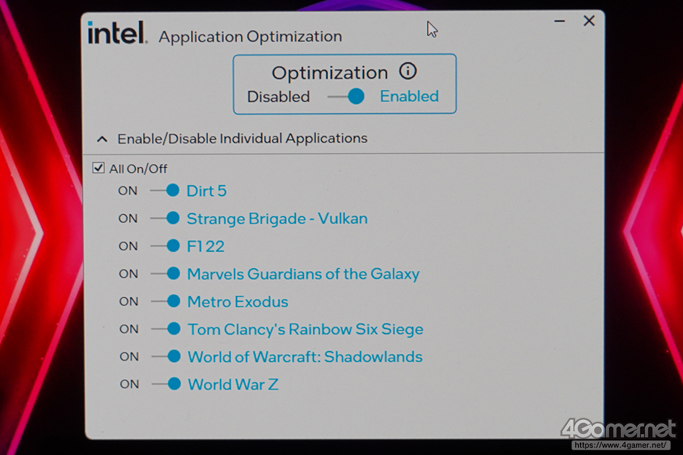Image resolution: width=683 pixels, height=455 pixels.
Task: Minimize the Application Optimization window
Action: [x=560, y=21]
